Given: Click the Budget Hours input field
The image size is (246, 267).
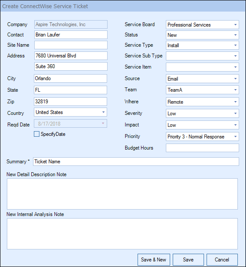Looking at the screenshot, I should 202,148.
